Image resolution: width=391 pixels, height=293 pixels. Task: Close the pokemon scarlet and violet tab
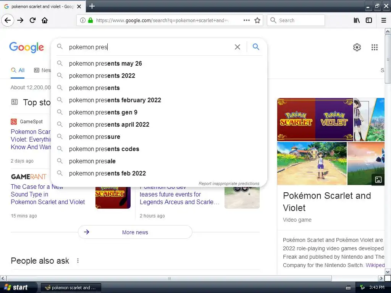tap(79, 6)
